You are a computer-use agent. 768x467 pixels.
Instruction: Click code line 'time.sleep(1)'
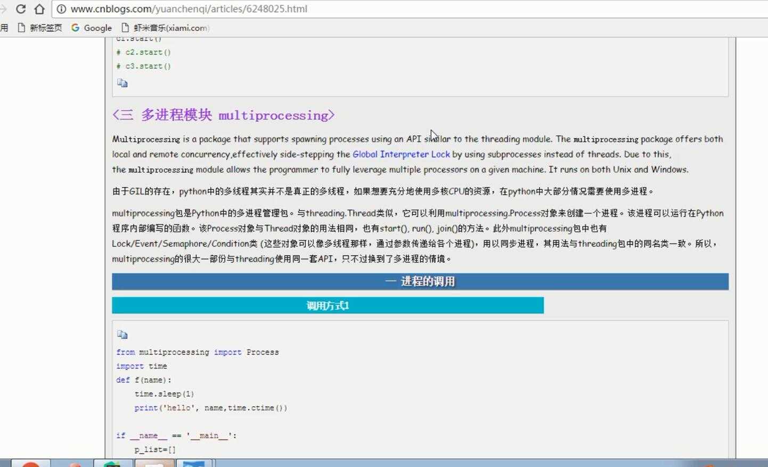164,394
